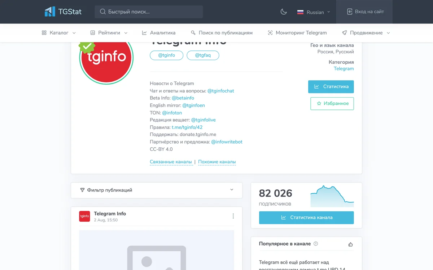Click the search magnifier icon

point(103,12)
